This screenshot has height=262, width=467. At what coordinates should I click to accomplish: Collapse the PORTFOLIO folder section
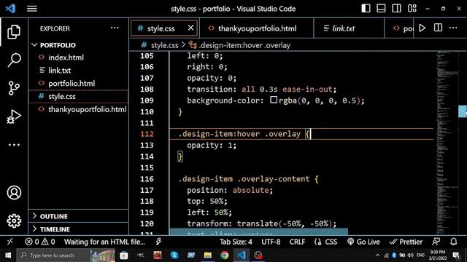pyautogui.click(x=79, y=45)
